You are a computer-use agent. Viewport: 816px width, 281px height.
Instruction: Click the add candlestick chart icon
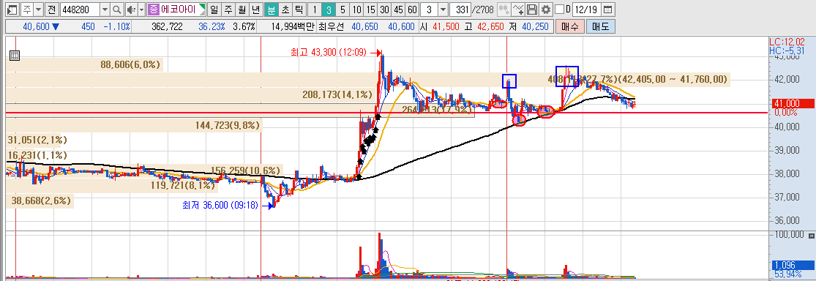504,10
